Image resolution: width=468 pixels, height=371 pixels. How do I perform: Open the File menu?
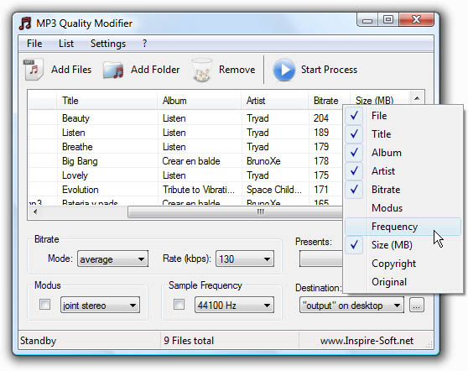[x=34, y=44]
